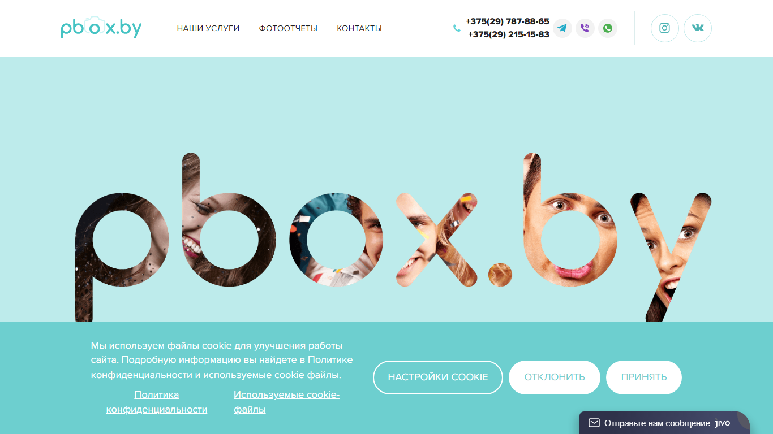Visit the VK social network icon
This screenshot has width=773, height=434.
698,28
